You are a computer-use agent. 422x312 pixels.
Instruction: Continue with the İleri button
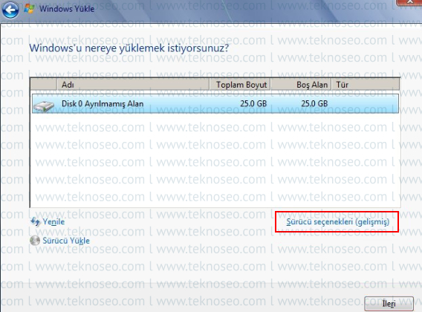(x=389, y=304)
